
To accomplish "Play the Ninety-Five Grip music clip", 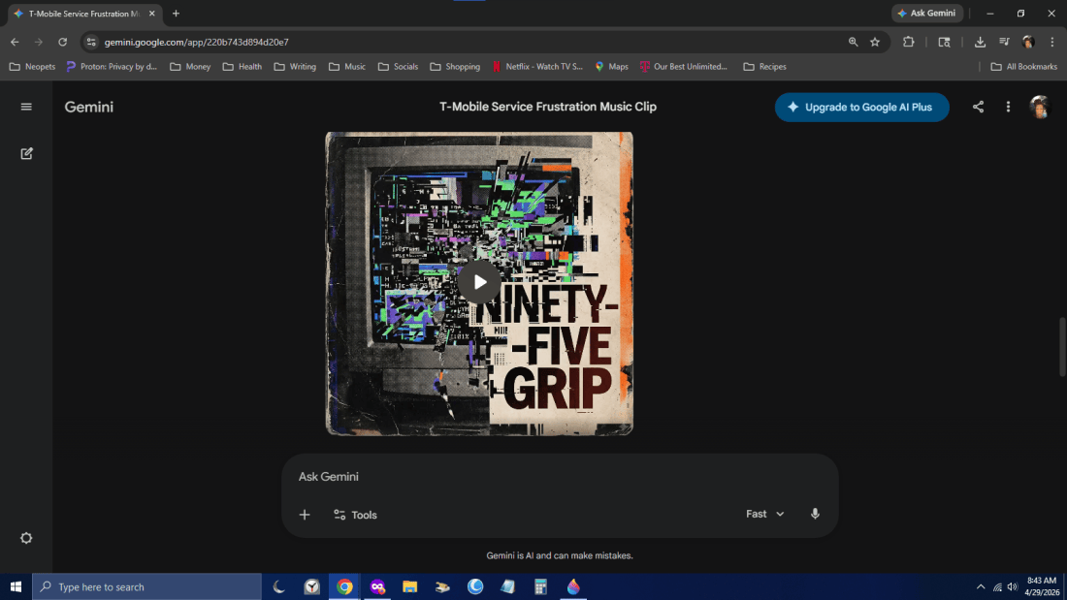I will tap(479, 282).
